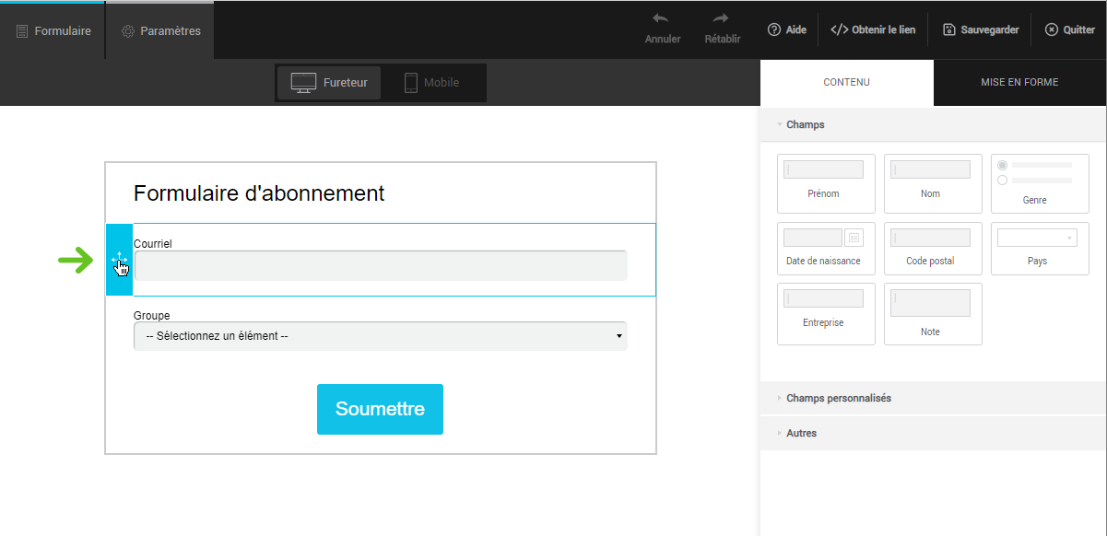
Task: Collapse the Champs section
Action: click(805, 124)
